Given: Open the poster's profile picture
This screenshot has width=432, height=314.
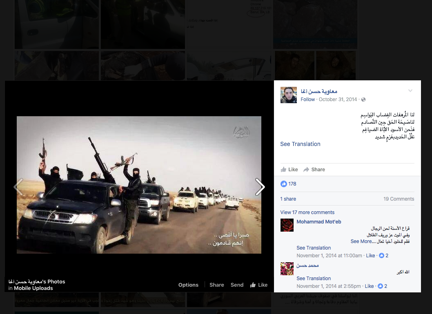Looking at the screenshot, I should pyautogui.click(x=288, y=95).
